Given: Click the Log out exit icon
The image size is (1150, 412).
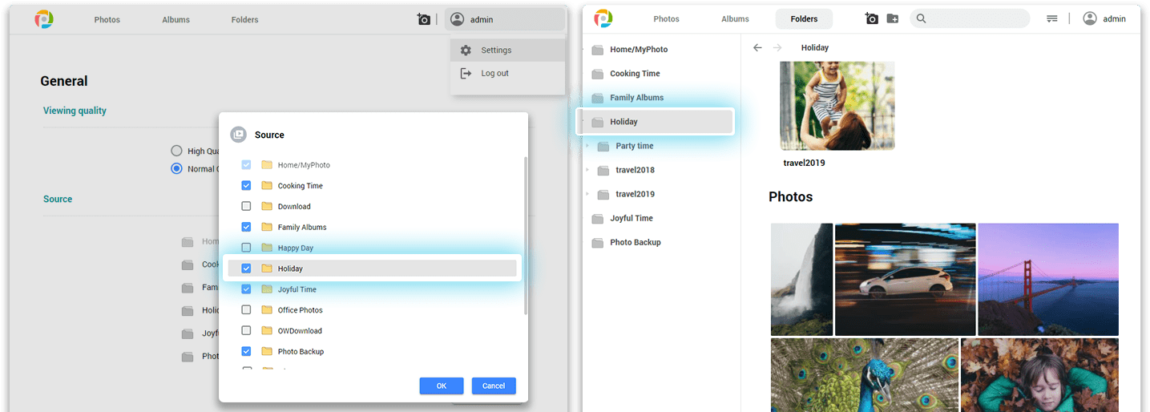Looking at the screenshot, I should pos(466,74).
